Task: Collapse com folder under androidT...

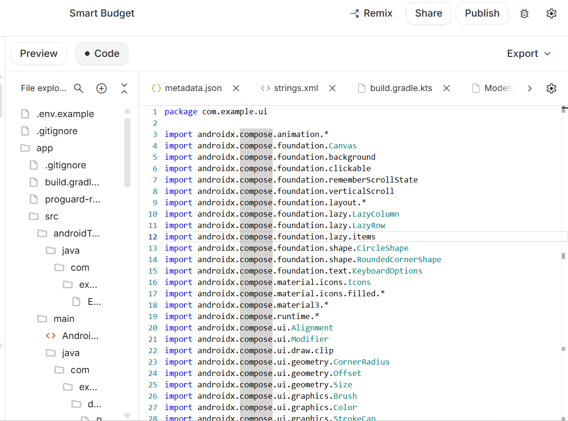Action: pyautogui.click(x=72, y=267)
